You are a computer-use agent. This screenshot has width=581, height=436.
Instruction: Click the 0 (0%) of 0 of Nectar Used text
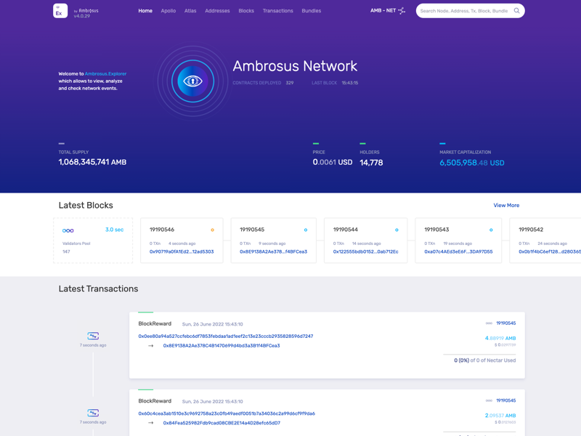[484, 360]
